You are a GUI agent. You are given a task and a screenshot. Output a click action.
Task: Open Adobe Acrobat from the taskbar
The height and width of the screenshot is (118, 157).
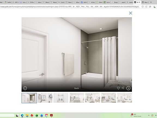click(52, 115)
